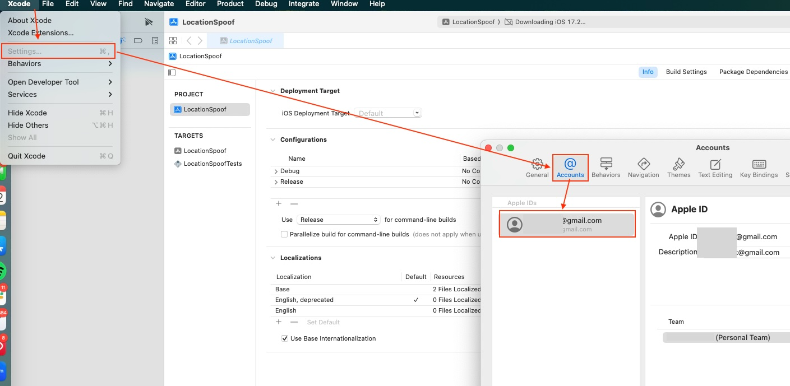The width and height of the screenshot is (790, 386).
Task: Click the Default checkmark for English, deprecated
Action: (415, 300)
